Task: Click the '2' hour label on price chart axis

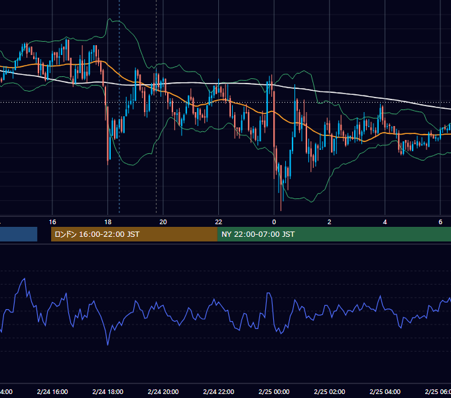Action: pos(330,222)
